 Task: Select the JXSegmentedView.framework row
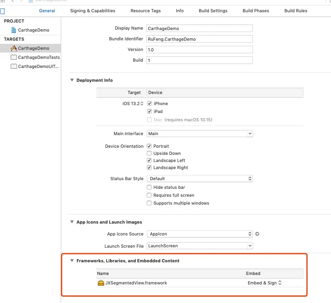coord(200,283)
